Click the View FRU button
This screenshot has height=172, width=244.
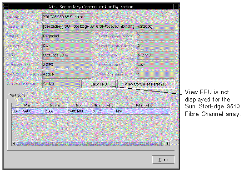tap(99, 84)
